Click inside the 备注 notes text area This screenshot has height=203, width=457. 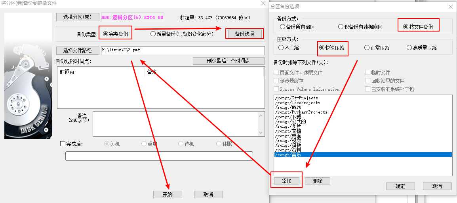click(x=175, y=124)
